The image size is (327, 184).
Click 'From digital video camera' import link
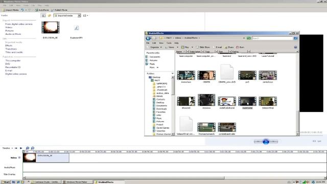pos(19,24)
